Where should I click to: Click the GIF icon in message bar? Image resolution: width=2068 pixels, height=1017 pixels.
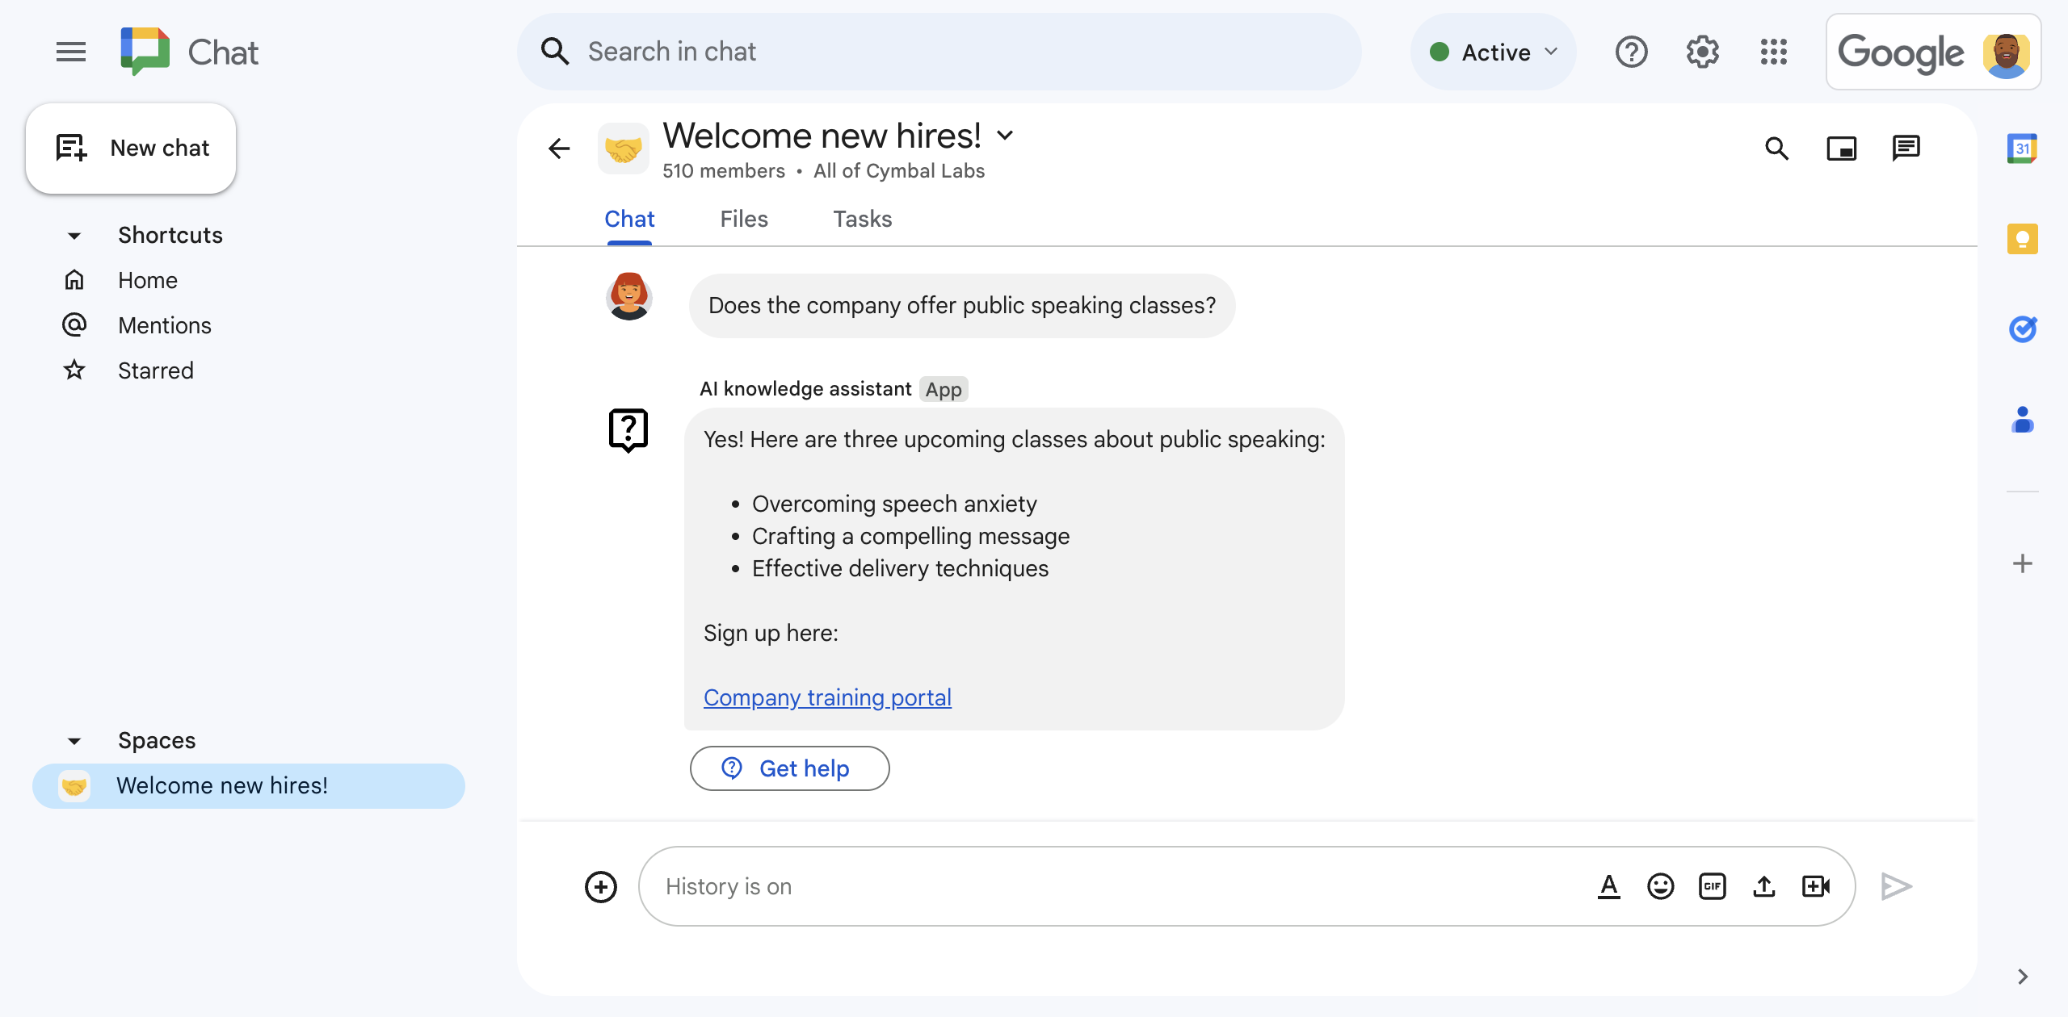(x=1713, y=885)
